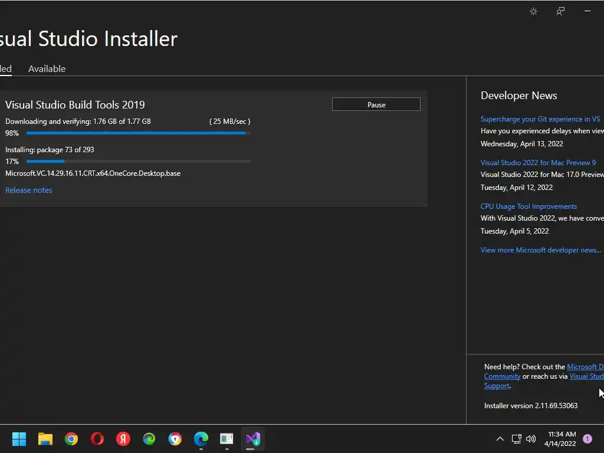Launch Google Chrome from the taskbar
Screen dimensions: 604x453
point(71,439)
